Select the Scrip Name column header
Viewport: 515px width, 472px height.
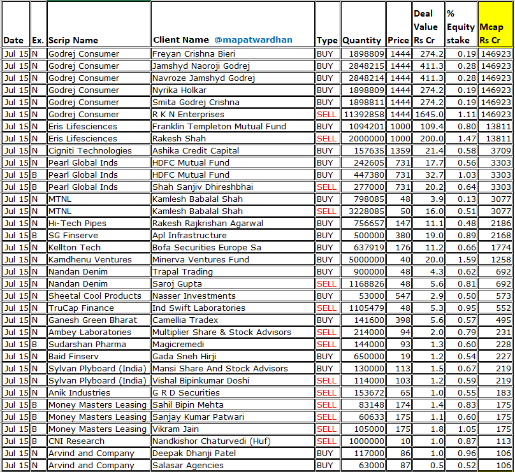click(99, 24)
